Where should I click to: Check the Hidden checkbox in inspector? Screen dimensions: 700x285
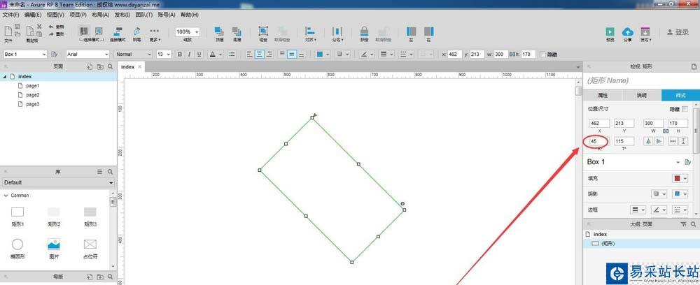(x=685, y=109)
